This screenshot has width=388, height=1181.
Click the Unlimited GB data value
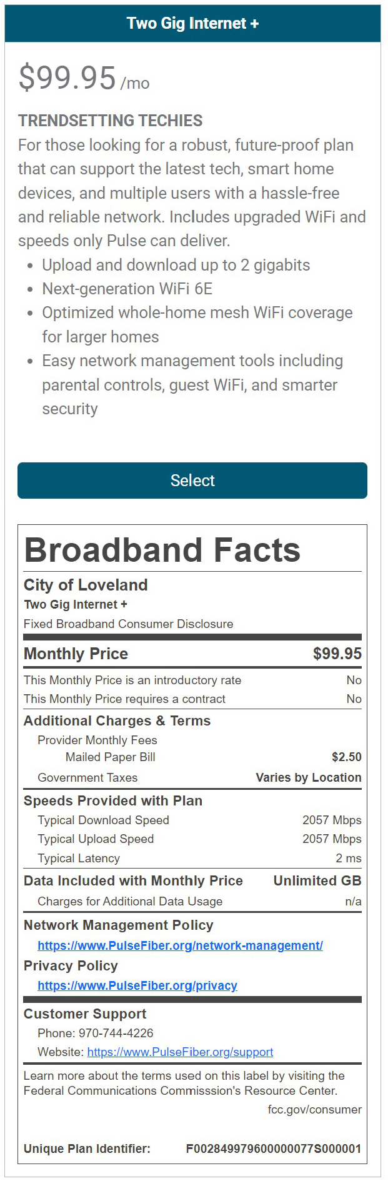317,880
